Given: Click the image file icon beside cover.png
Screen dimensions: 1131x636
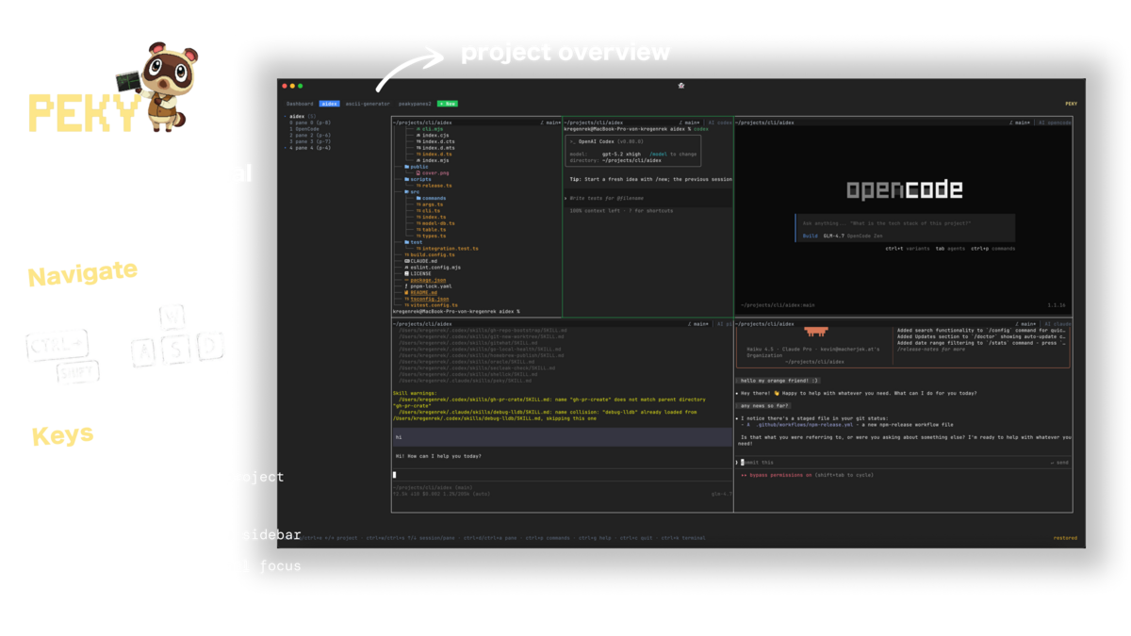Looking at the screenshot, I should pos(418,173).
